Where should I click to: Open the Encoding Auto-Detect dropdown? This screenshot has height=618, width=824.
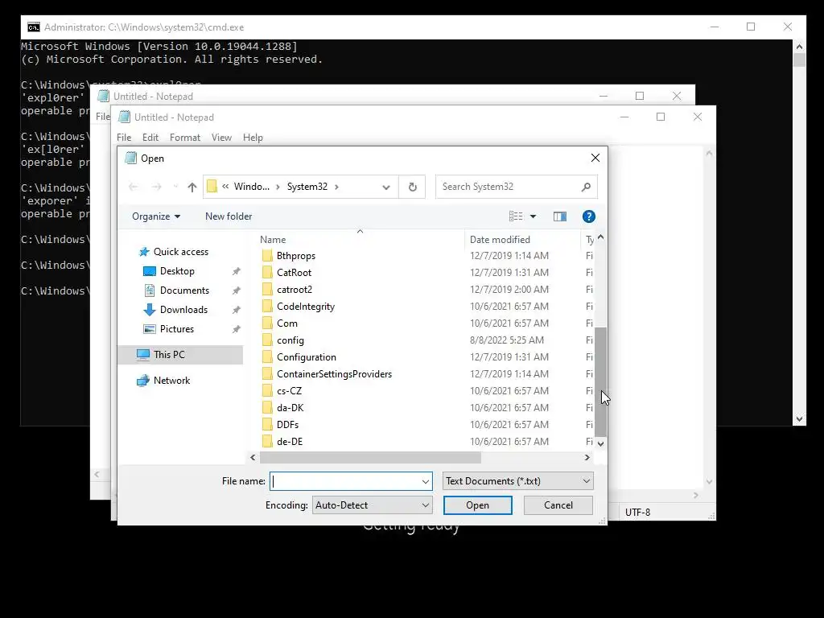click(x=372, y=505)
